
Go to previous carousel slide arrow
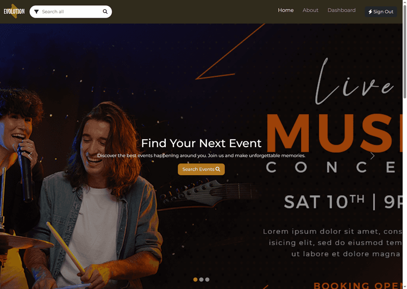tap(30, 156)
